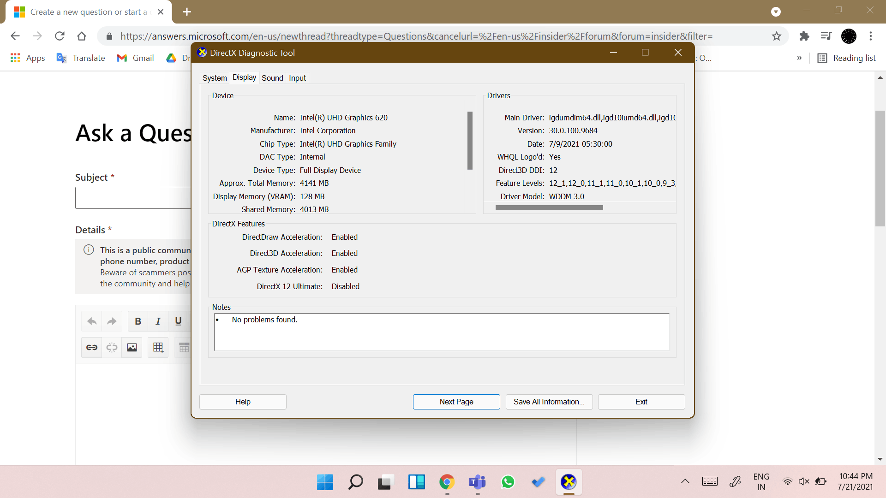The height and width of the screenshot is (498, 886).
Task: Open Microsoft Teams from the taskbar
Action: [x=477, y=482]
